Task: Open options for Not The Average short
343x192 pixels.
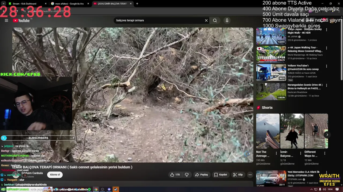Action: point(276,153)
